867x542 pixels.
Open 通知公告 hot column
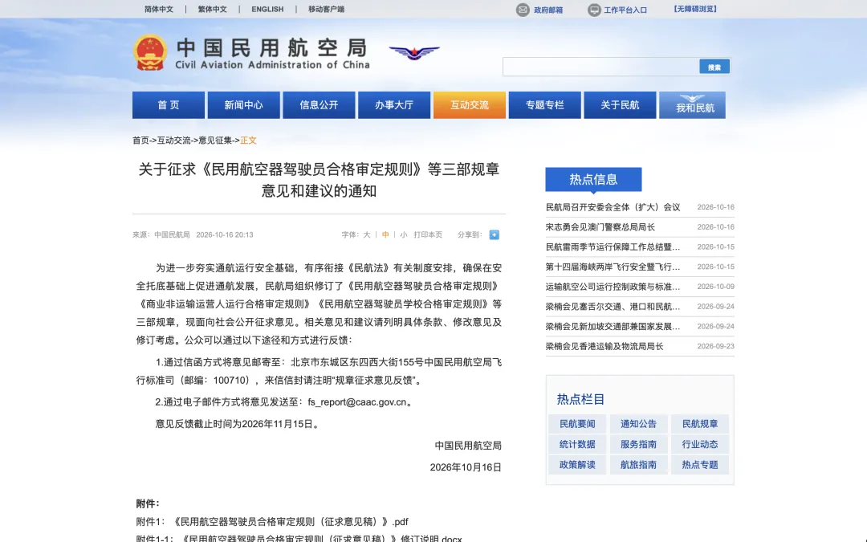pos(639,424)
